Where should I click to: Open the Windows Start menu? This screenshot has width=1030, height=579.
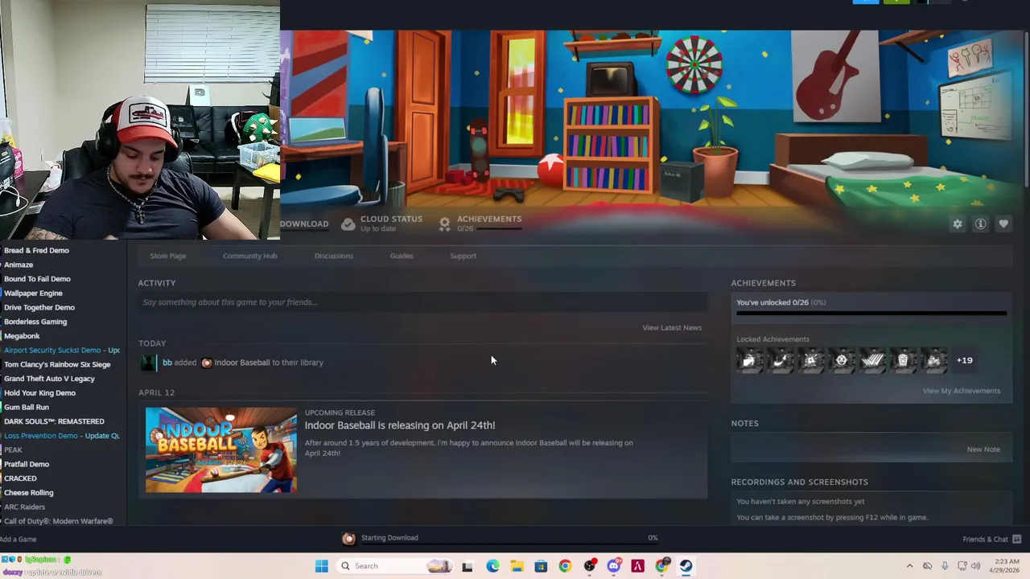(x=321, y=566)
